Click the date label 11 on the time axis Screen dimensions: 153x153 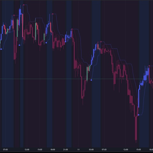pos(78,149)
